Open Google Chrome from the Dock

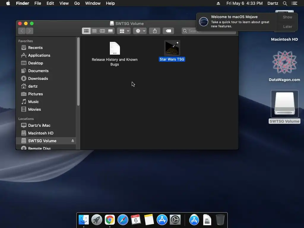(x=110, y=220)
